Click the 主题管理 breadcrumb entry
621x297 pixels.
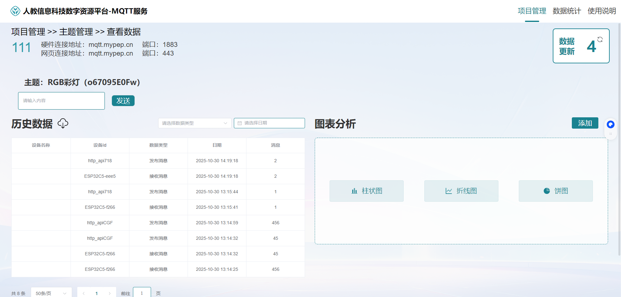tap(76, 32)
